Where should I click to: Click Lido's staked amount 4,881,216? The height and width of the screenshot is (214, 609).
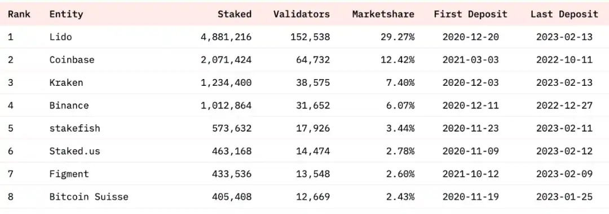[x=226, y=37]
